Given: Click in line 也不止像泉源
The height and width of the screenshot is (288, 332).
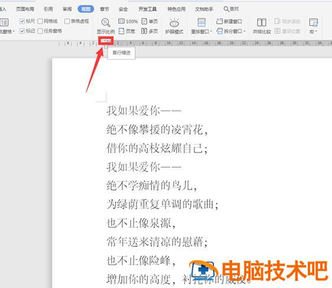Looking at the screenshot, I should pyautogui.click(x=141, y=223).
